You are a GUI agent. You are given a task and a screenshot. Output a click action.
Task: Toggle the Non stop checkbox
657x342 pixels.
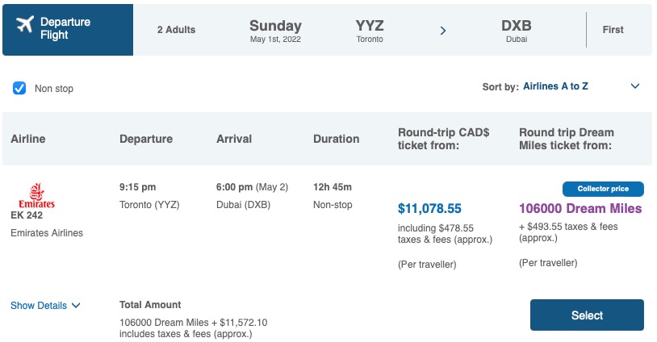[x=19, y=88]
